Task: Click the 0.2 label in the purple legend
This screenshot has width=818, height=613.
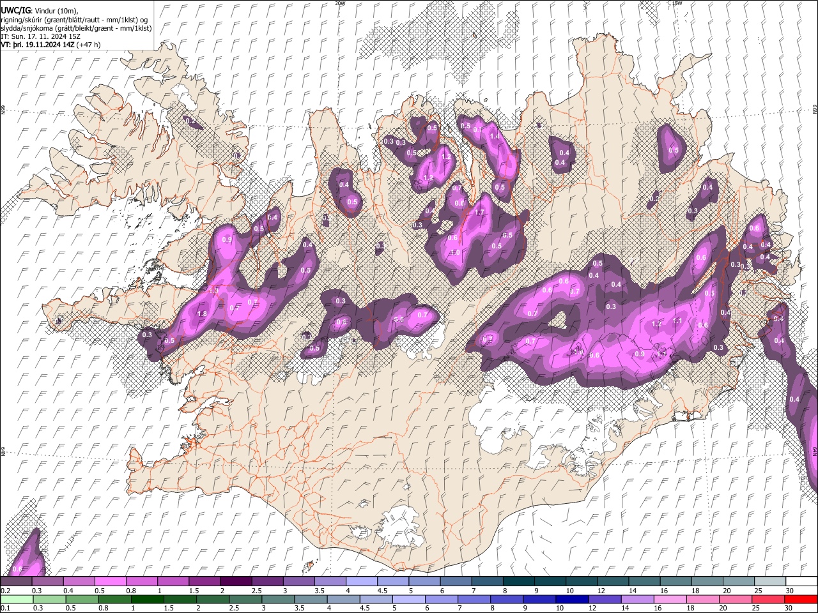Action: [x=5, y=591]
